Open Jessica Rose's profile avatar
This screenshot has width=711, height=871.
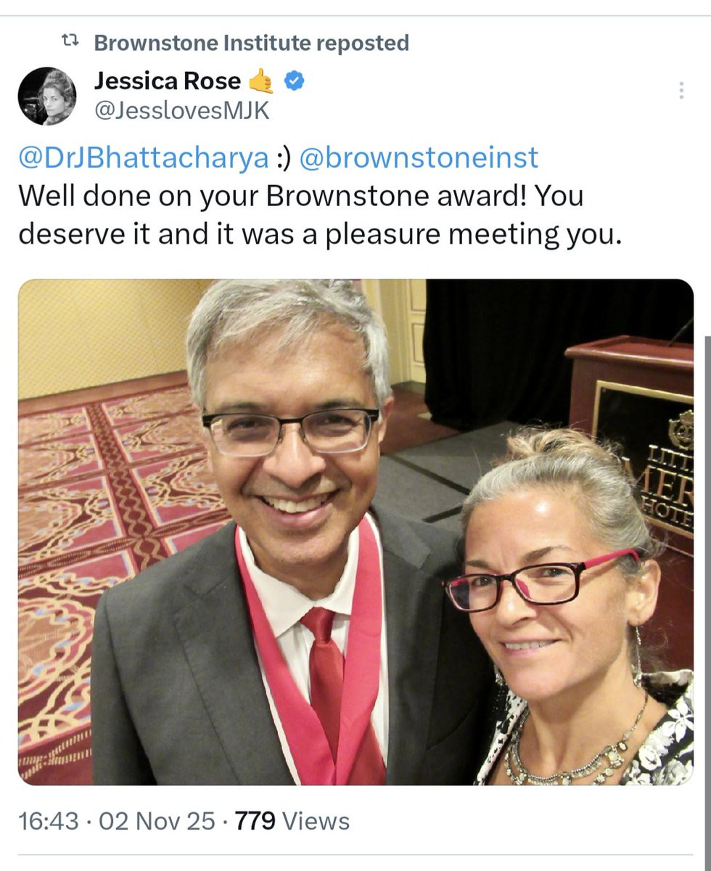(47, 96)
